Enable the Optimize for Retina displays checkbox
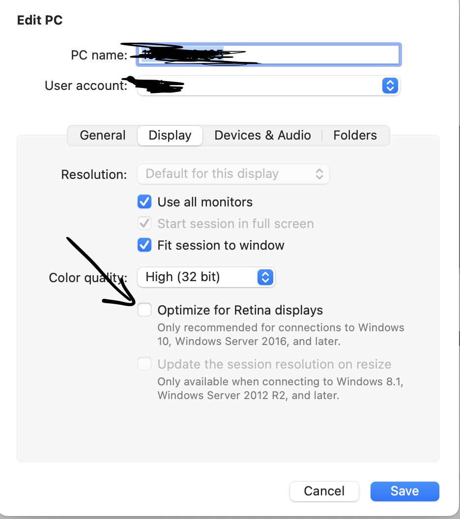 144,310
